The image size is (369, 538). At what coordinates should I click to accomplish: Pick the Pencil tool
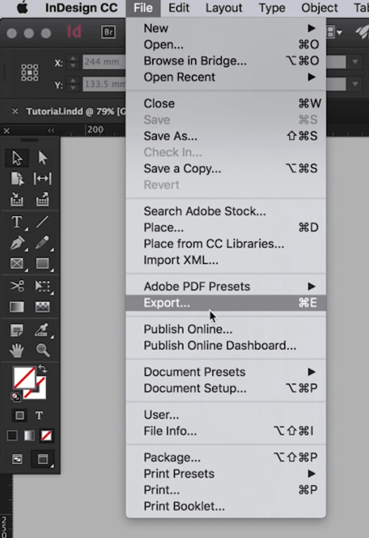point(42,243)
